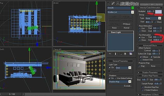The image size is (164, 96).
Task: Click the FFD(box) modifier button
Action: tap(126, 24)
